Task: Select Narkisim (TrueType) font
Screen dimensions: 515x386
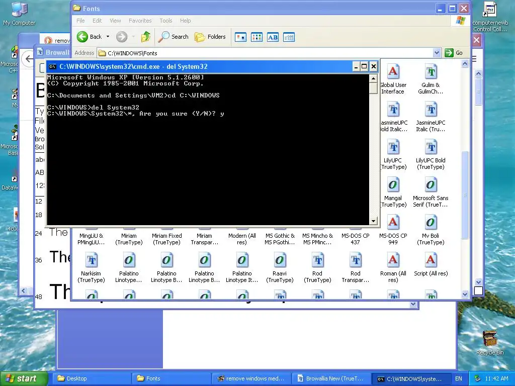Action: 91,268
